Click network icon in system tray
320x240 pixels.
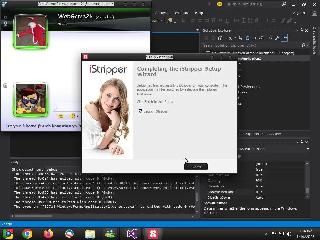tap(282, 234)
